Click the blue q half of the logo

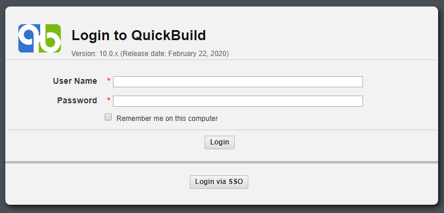(x=29, y=38)
